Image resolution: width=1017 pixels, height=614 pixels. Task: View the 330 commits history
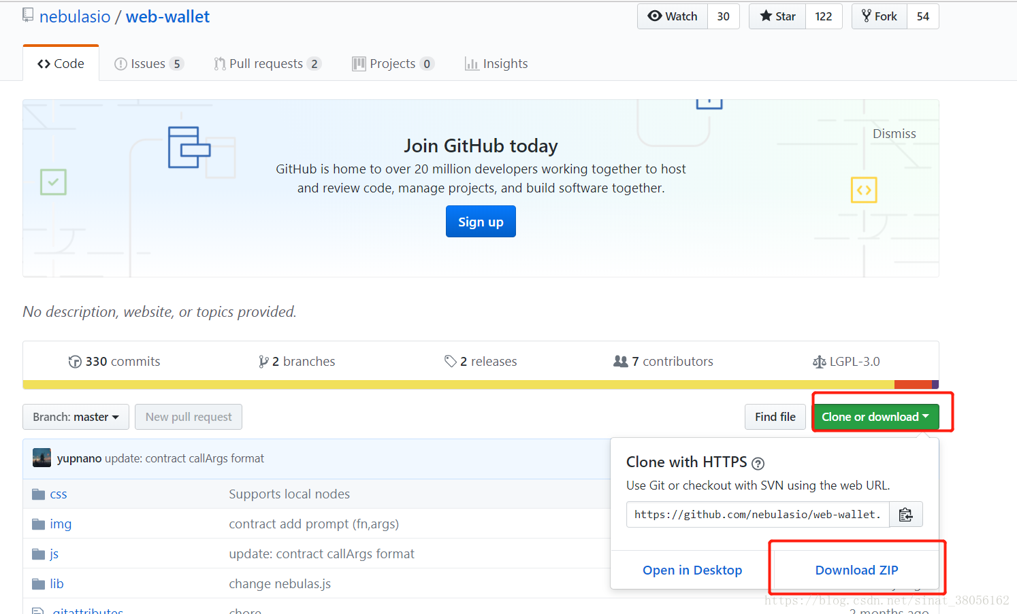tap(114, 362)
